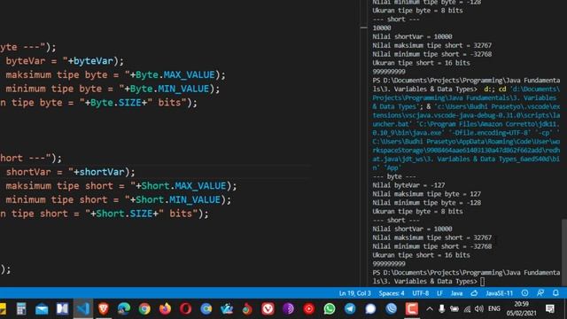Screen dimensions: 567x319
Task: Click Byte.MIN_VALUE in the code editor
Action: click(x=169, y=89)
